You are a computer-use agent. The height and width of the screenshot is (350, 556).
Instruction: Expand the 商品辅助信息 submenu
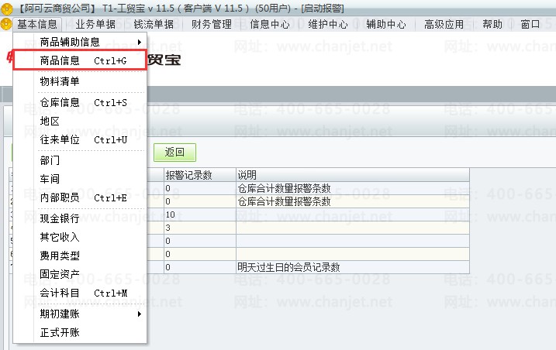click(x=80, y=42)
